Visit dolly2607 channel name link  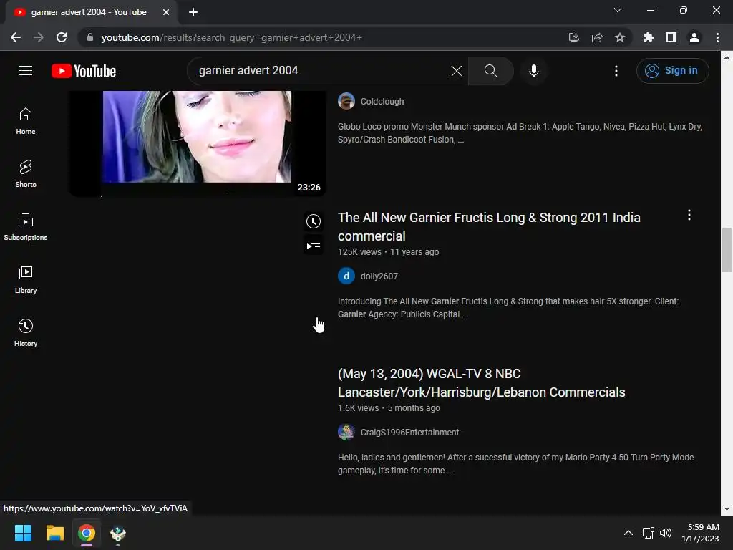click(379, 276)
